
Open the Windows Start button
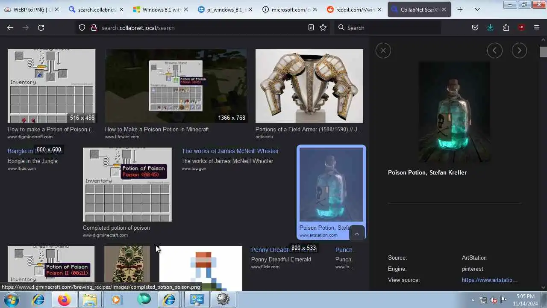12,299
